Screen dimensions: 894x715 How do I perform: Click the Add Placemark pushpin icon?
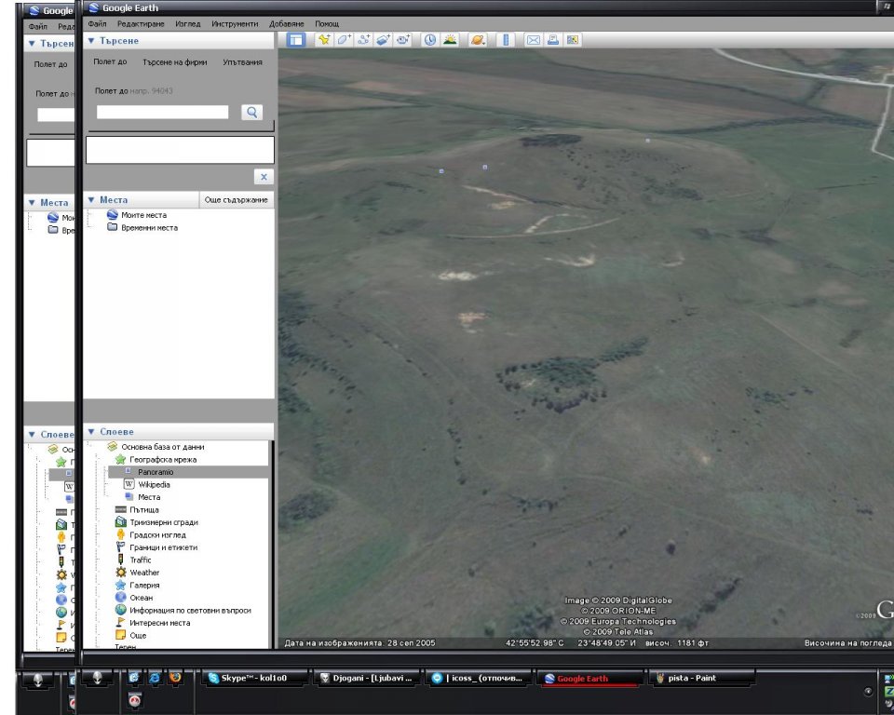pyautogui.click(x=324, y=40)
